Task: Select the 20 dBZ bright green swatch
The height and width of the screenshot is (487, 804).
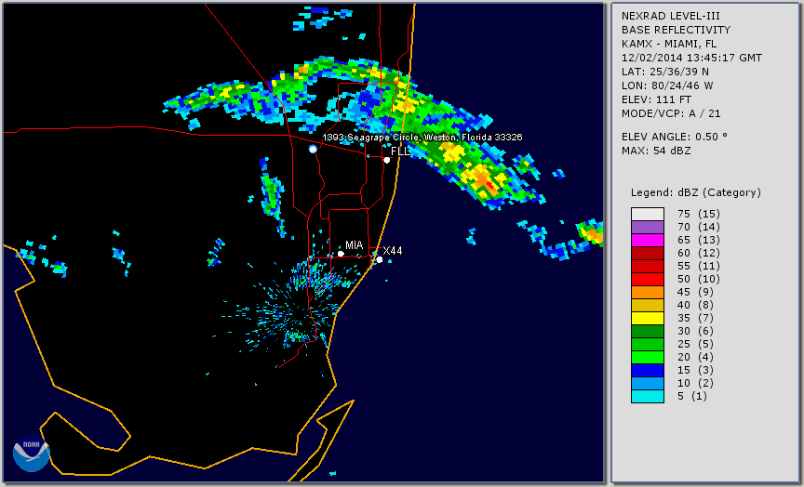Action: pyautogui.click(x=648, y=358)
